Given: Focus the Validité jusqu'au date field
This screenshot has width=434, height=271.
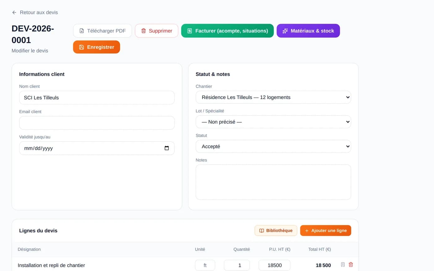Looking at the screenshot, I should click(97, 148).
